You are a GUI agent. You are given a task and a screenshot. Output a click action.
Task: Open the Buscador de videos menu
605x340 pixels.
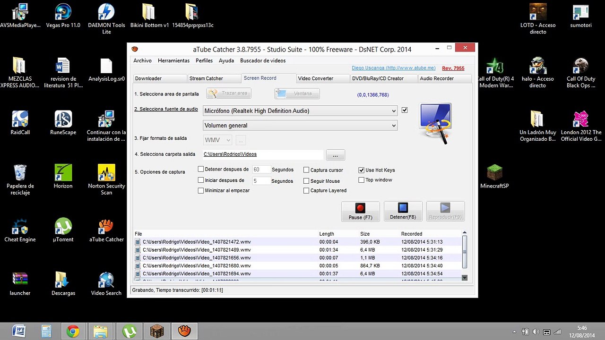(x=263, y=60)
